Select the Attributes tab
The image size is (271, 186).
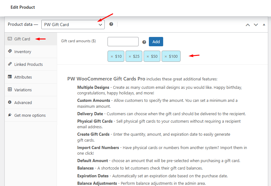point(31,77)
